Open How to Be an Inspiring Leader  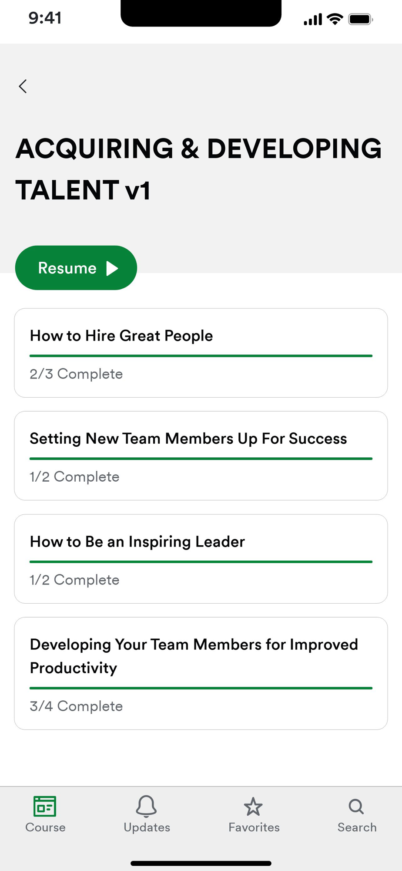click(137, 542)
